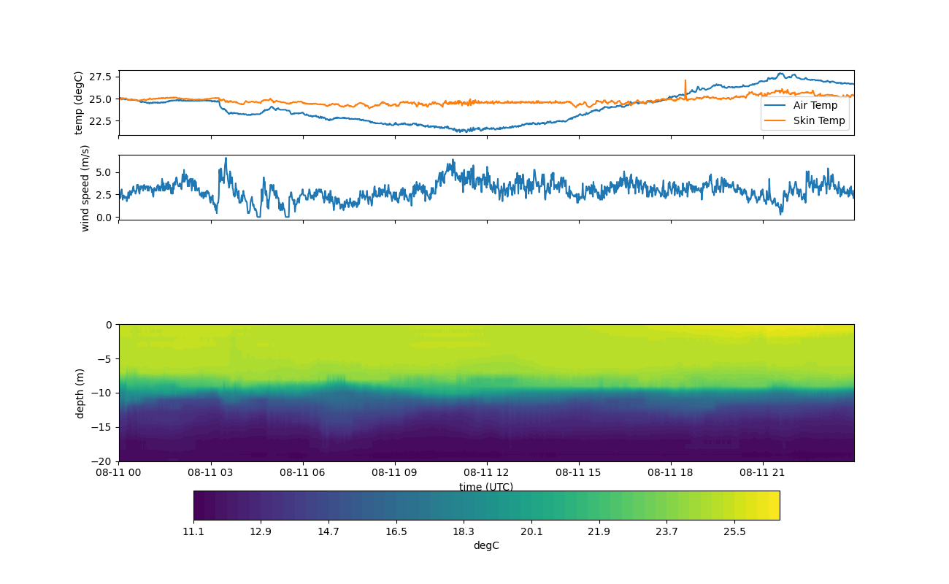The image size is (949, 584).
Task: Click the 'temp (degC)' y-axis label
Action: [79, 103]
